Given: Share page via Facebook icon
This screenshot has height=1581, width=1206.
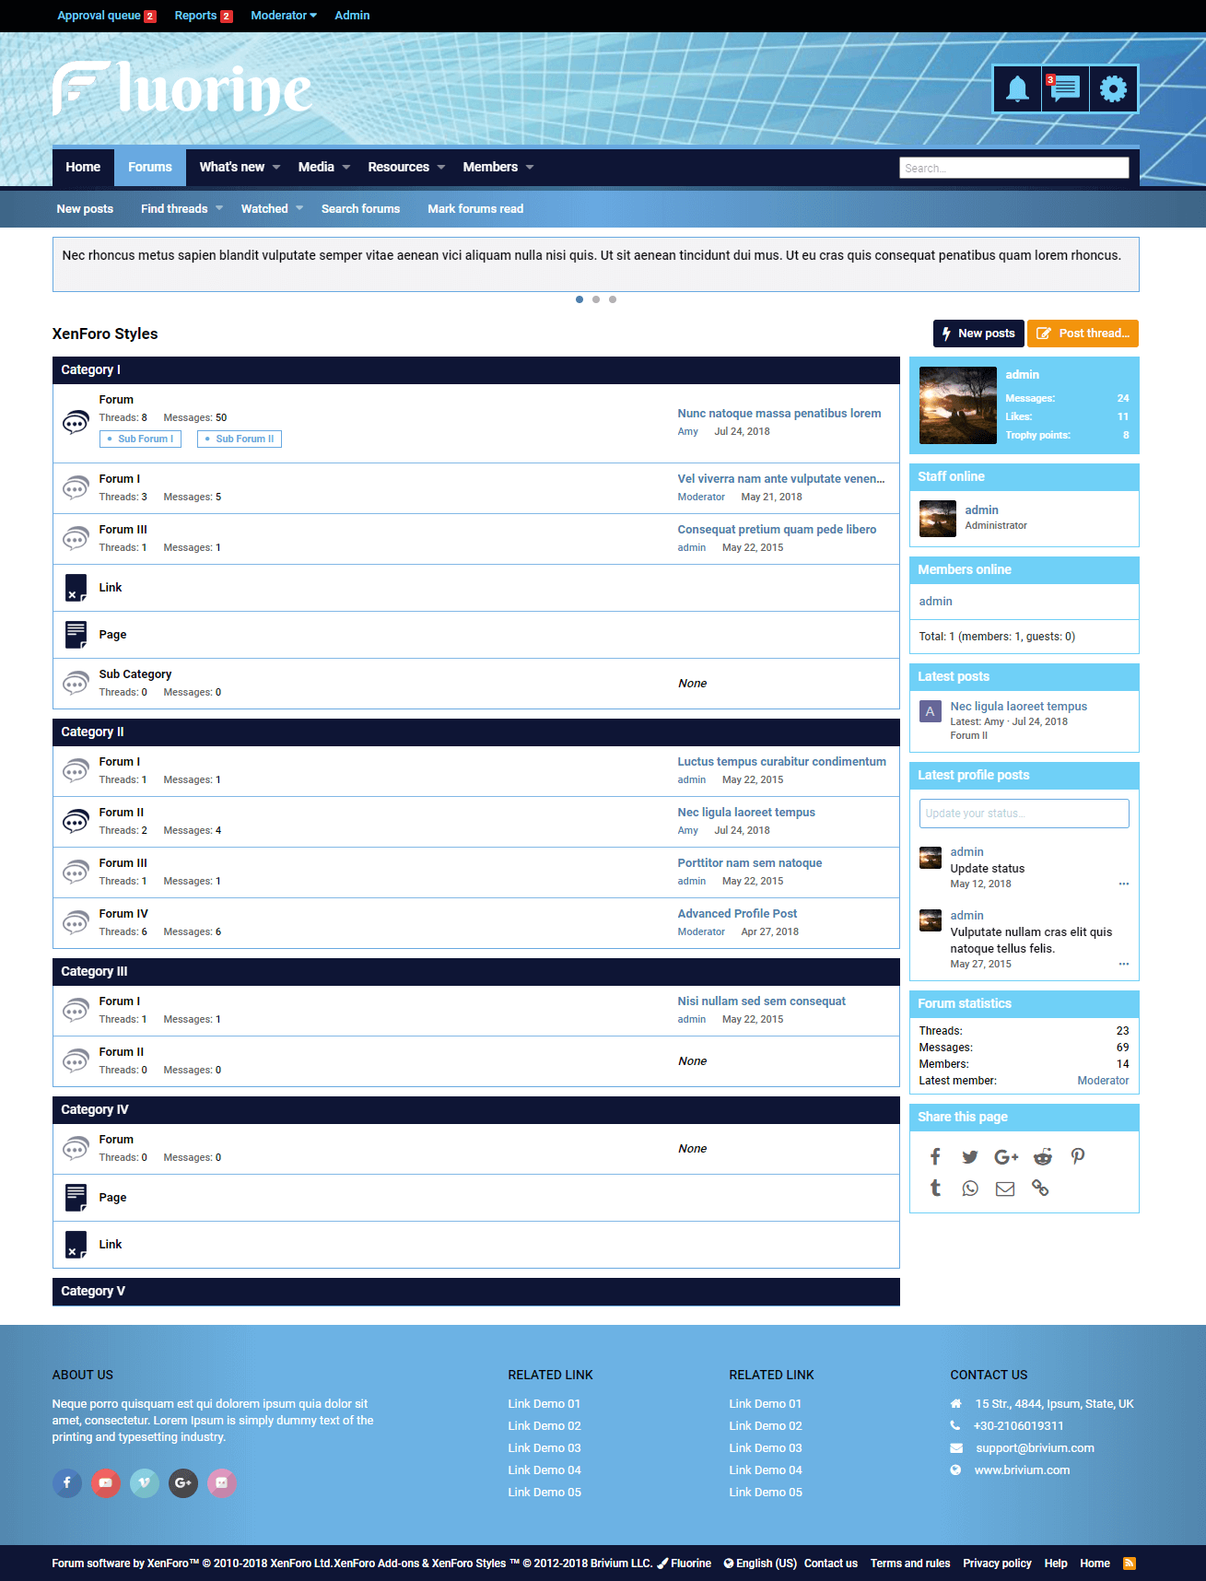Looking at the screenshot, I should point(935,1157).
